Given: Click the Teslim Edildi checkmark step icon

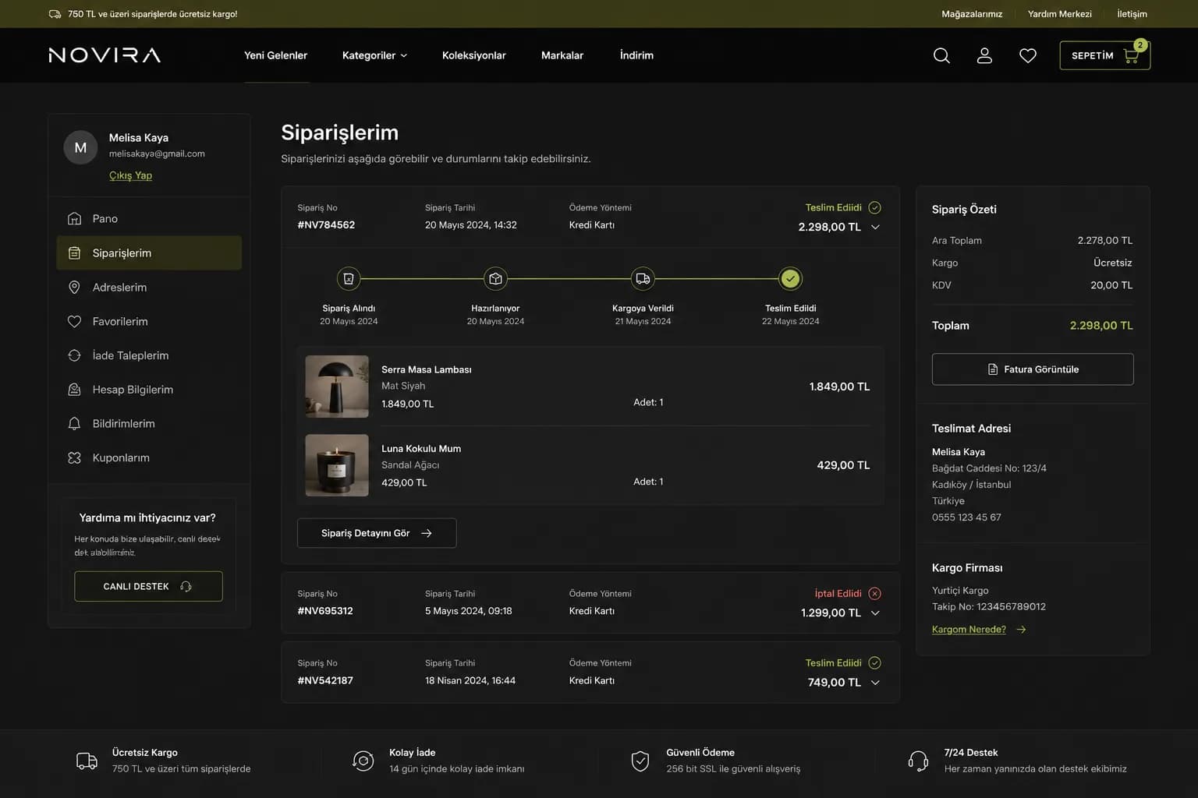Looking at the screenshot, I should [790, 278].
